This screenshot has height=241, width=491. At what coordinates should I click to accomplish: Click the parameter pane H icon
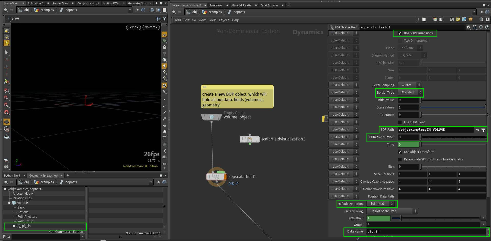coord(475,27)
